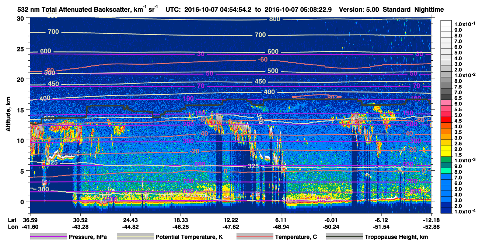
Task: Click the dark gray colorbar swatch above label 6.5
Action: tap(446, 97)
